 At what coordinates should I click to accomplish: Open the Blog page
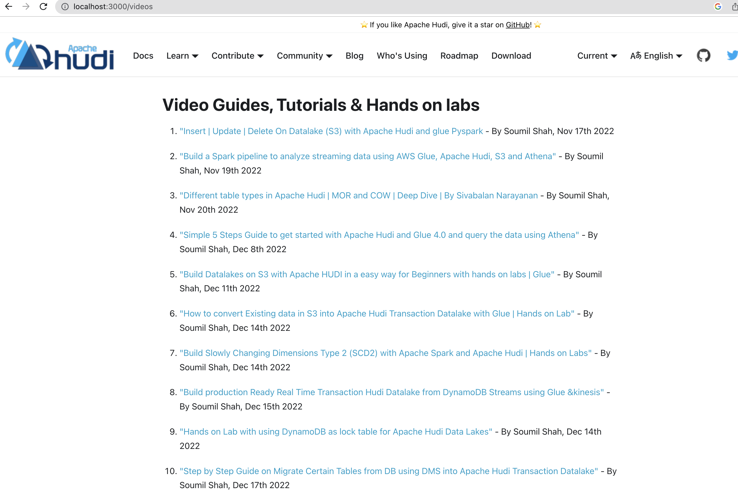[354, 56]
